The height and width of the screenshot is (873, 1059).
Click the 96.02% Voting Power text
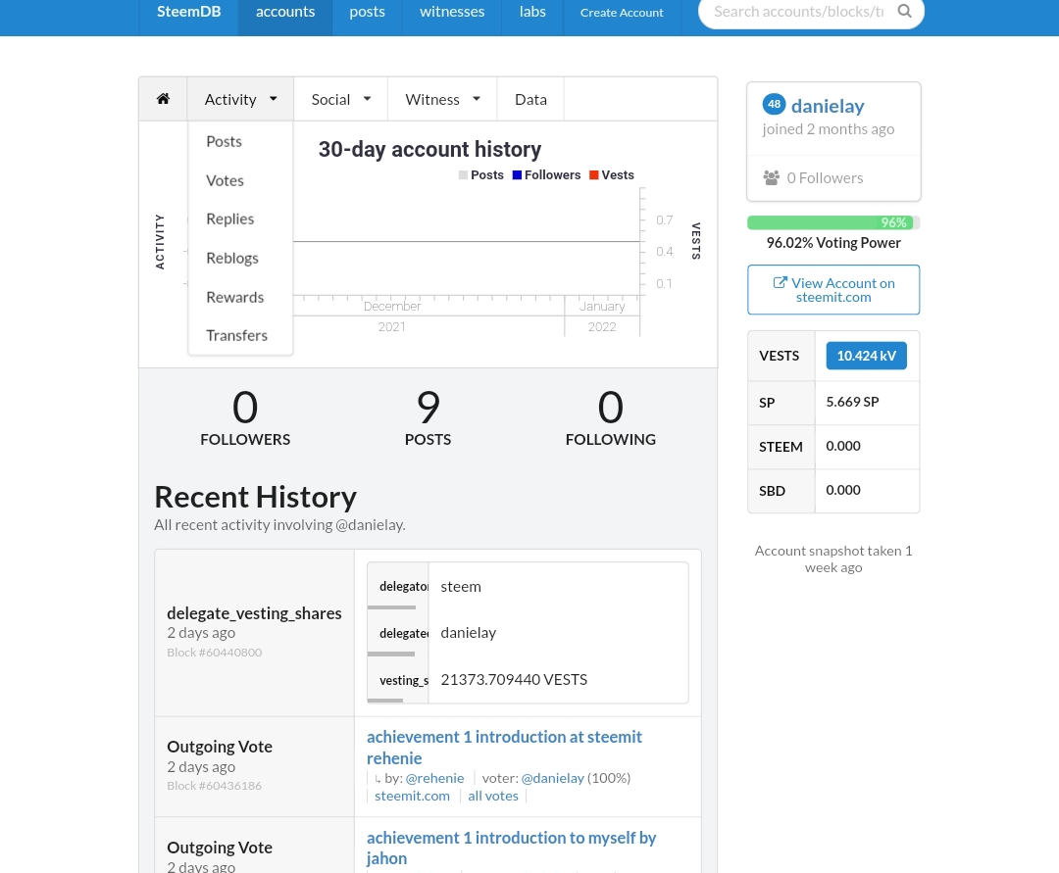coord(833,243)
